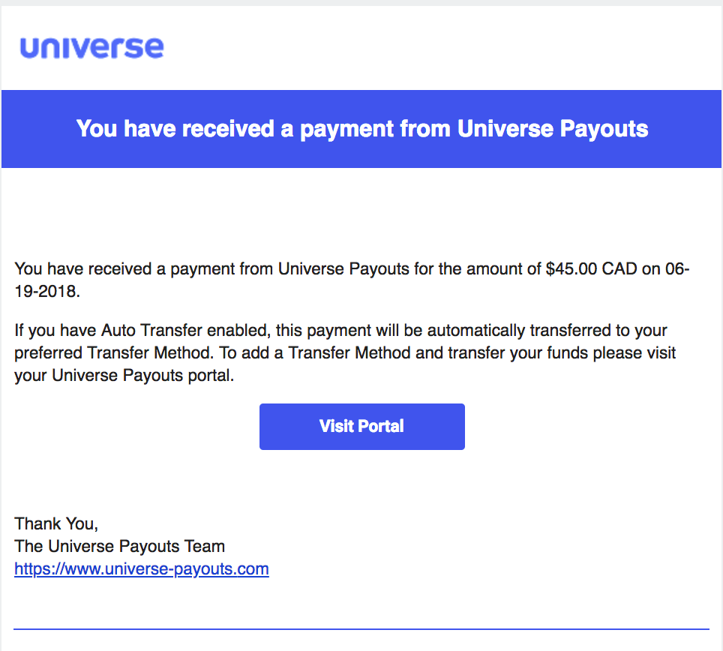Click the 19-2018 date text
The height and width of the screenshot is (651, 723).
pos(47,292)
